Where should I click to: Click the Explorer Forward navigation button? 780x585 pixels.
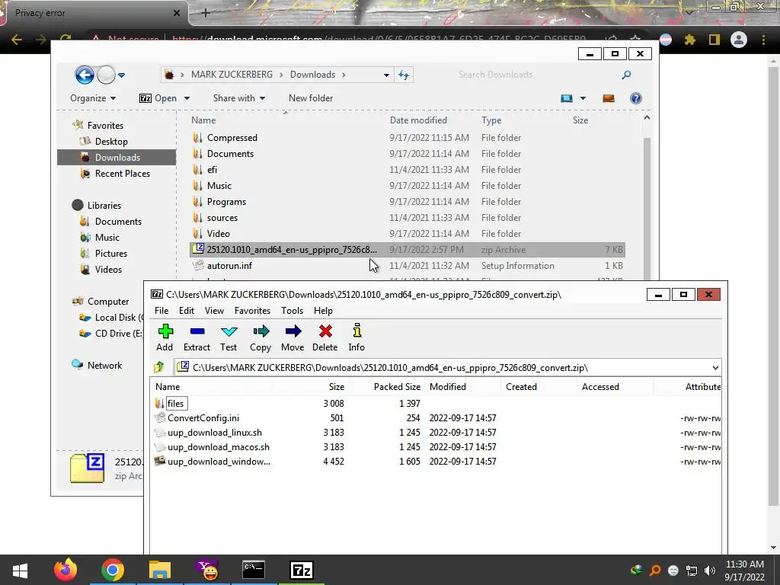106,75
